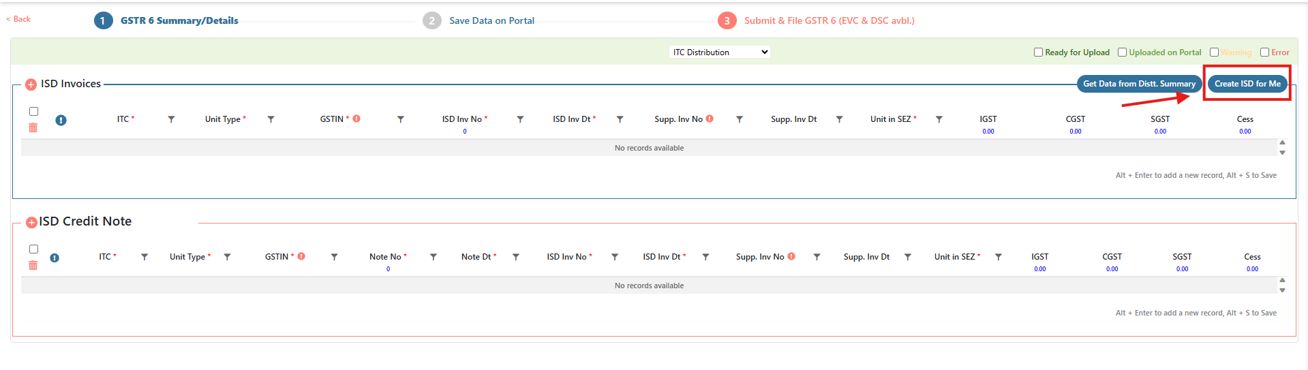1308x370 pixels.
Task: Go to GSTR 6 Summary/Details step
Action: point(179,20)
